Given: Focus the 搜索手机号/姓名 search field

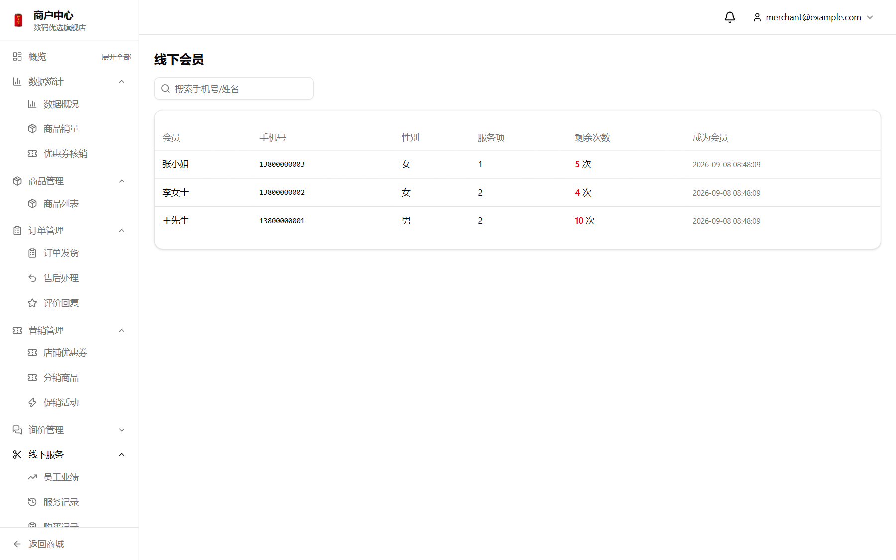Looking at the screenshot, I should pyautogui.click(x=234, y=89).
